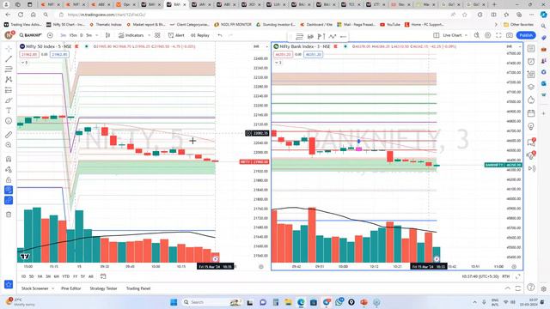
Task: Open the Trading Panel tab
Action: click(138, 288)
